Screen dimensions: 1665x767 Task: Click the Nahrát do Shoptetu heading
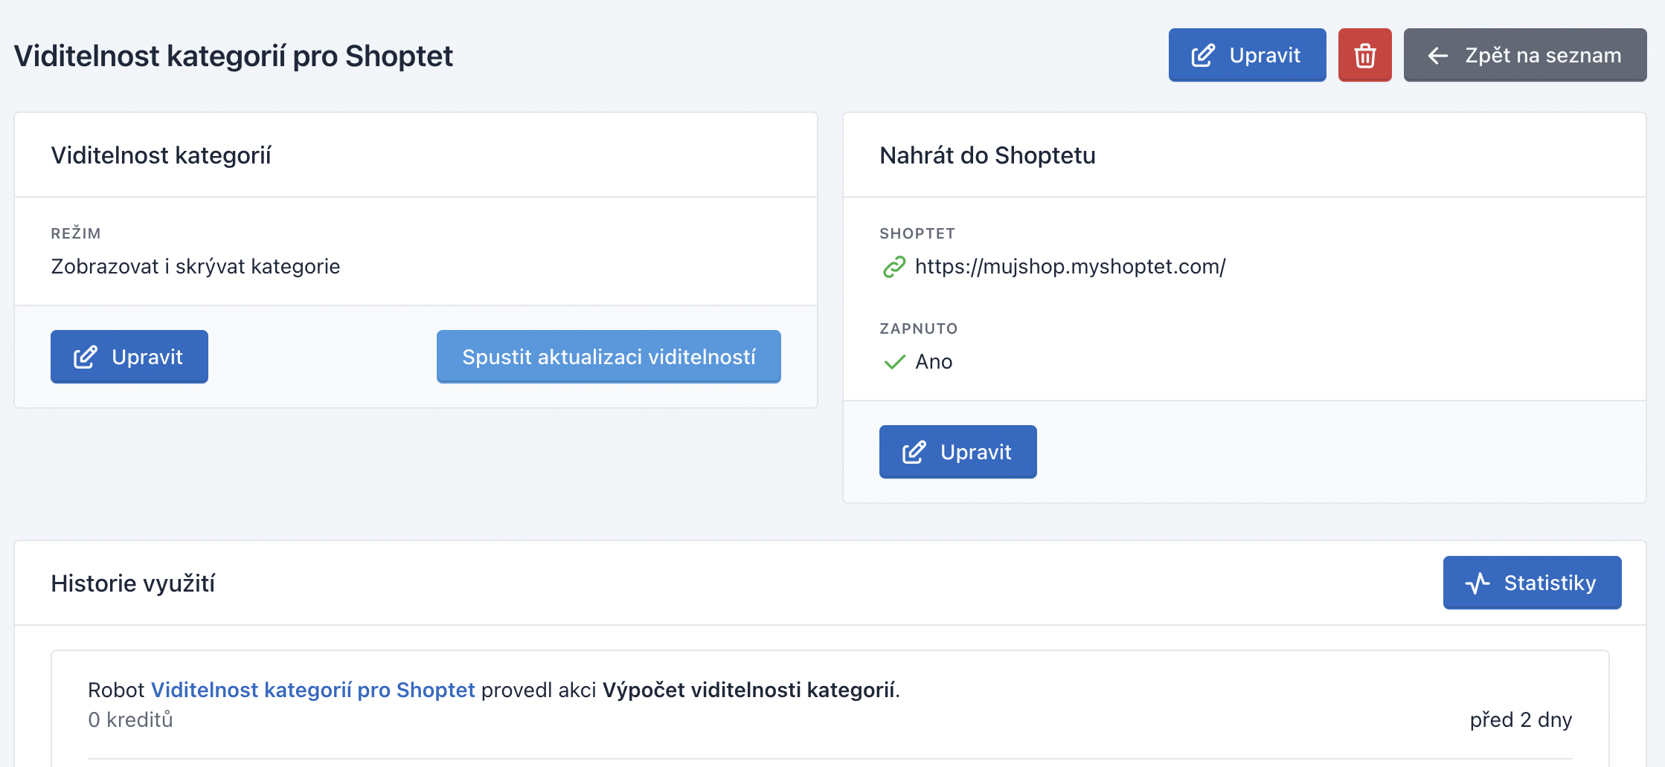(x=987, y=155)
